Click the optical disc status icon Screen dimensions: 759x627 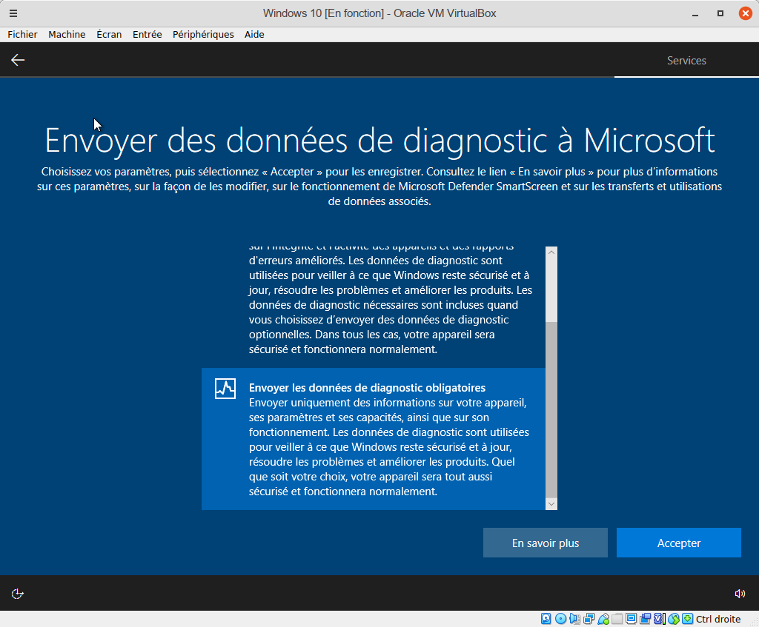pyautogui.click(x=560, y=619)
